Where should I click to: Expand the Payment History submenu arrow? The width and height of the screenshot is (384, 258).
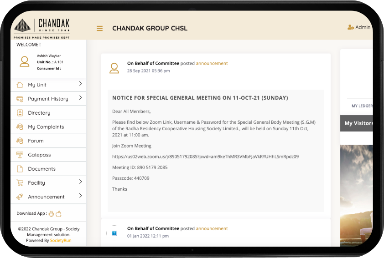tap(80, 98)
